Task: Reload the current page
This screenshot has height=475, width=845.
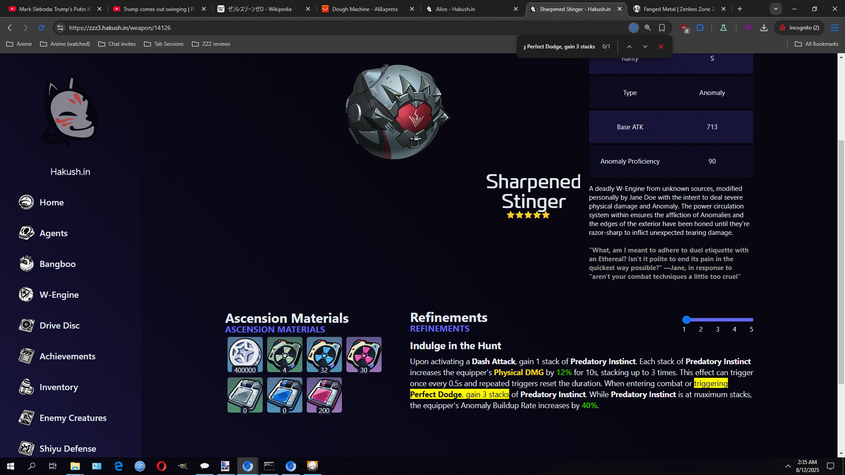Action: click(41, 28)
